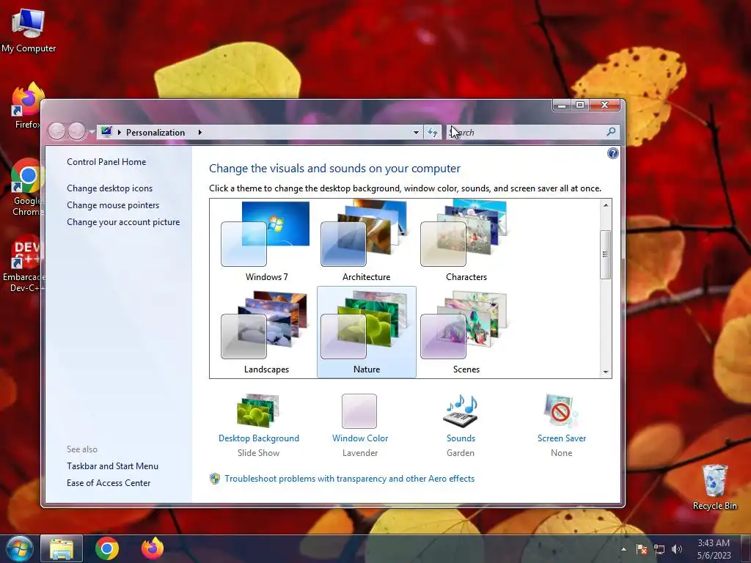Show hidden tray icons arrow
This screenshot has width=751, height=563.
(623, 549)
